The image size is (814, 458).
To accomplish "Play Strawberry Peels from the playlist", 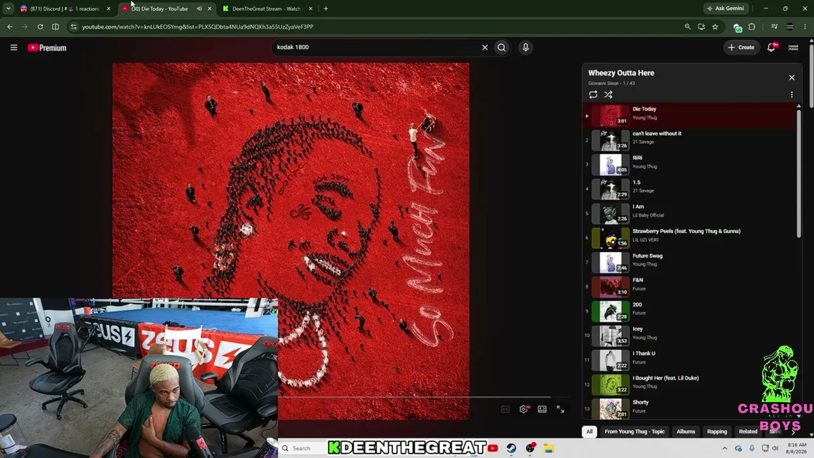I will click(x=690, y=238).
